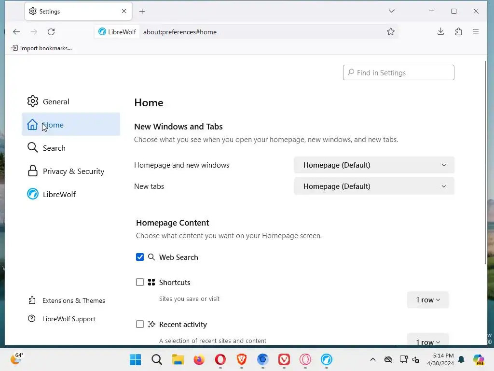Go back with the browser back arrow
Viewport: 494px width, 371px height.
pyautogui.click(x=16, y=31)
